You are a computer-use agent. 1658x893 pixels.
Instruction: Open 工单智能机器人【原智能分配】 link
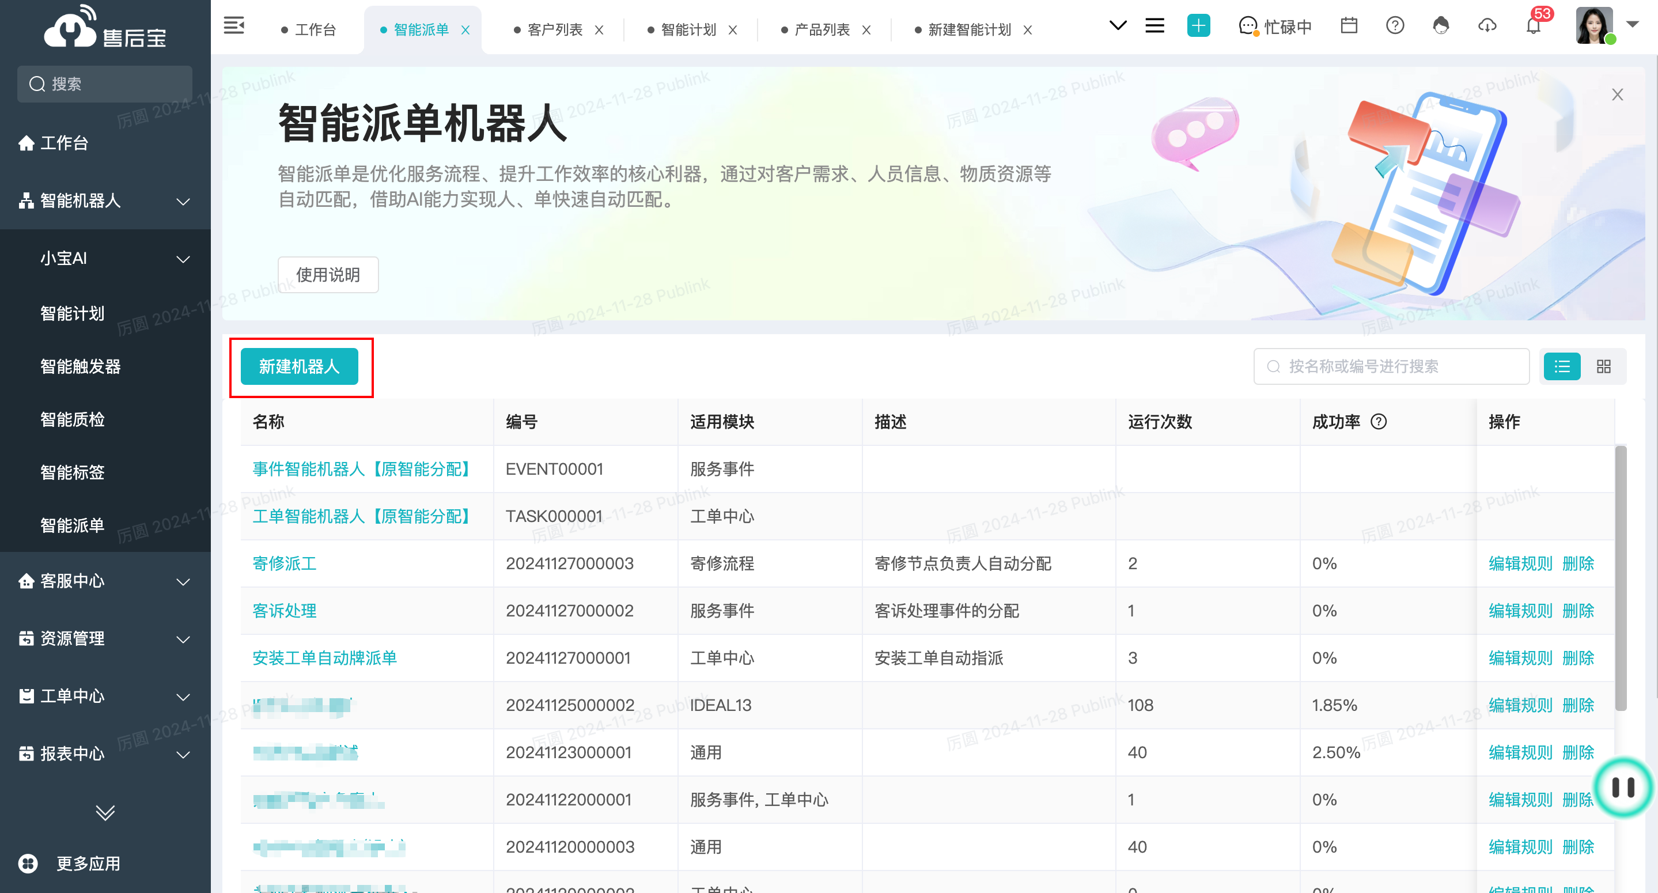pyautogui.click(x=363, y=516)
